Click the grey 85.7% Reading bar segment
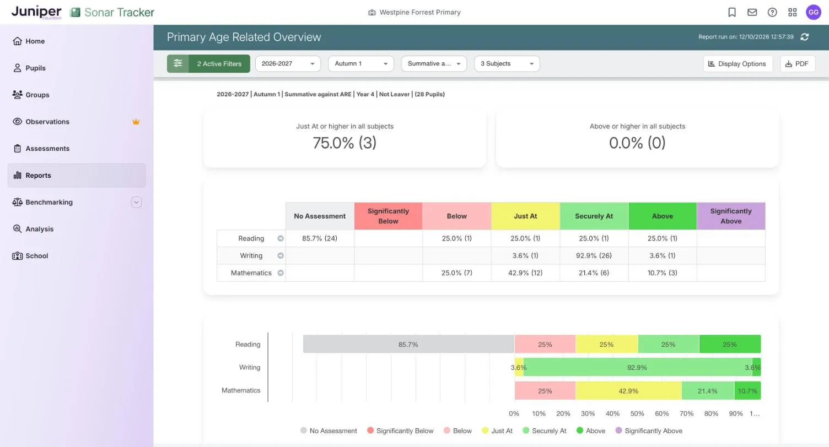The height and width of the screenshot is (447, 829). click(408, 345)
